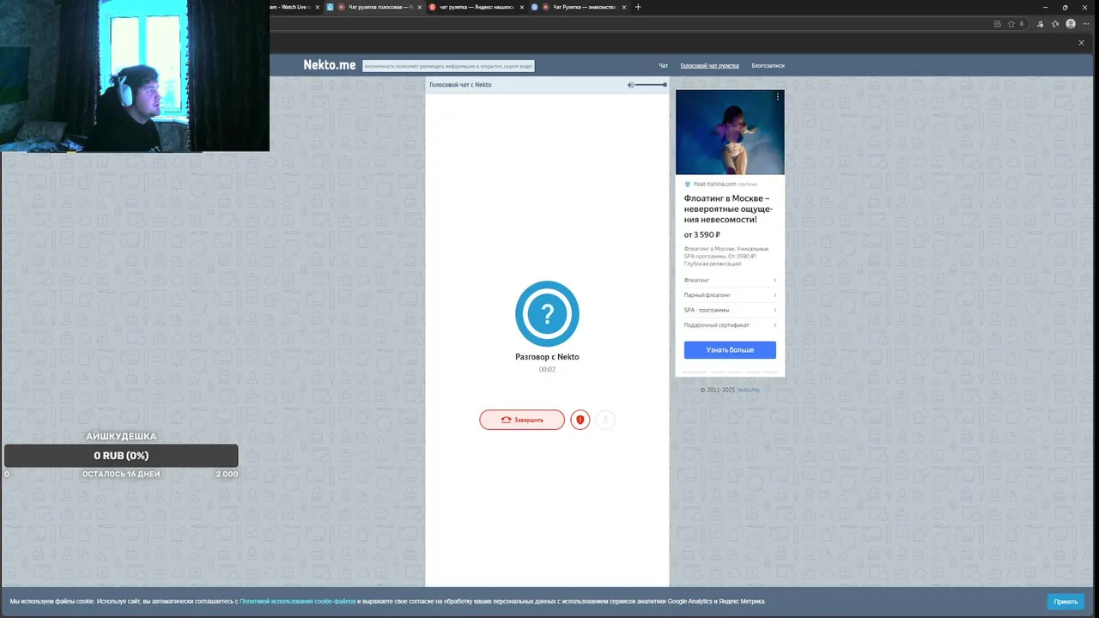This screenshot has height=618, width=1099.
Task: Open Блогозаписи in the header
Action: [x=768, y=65]
